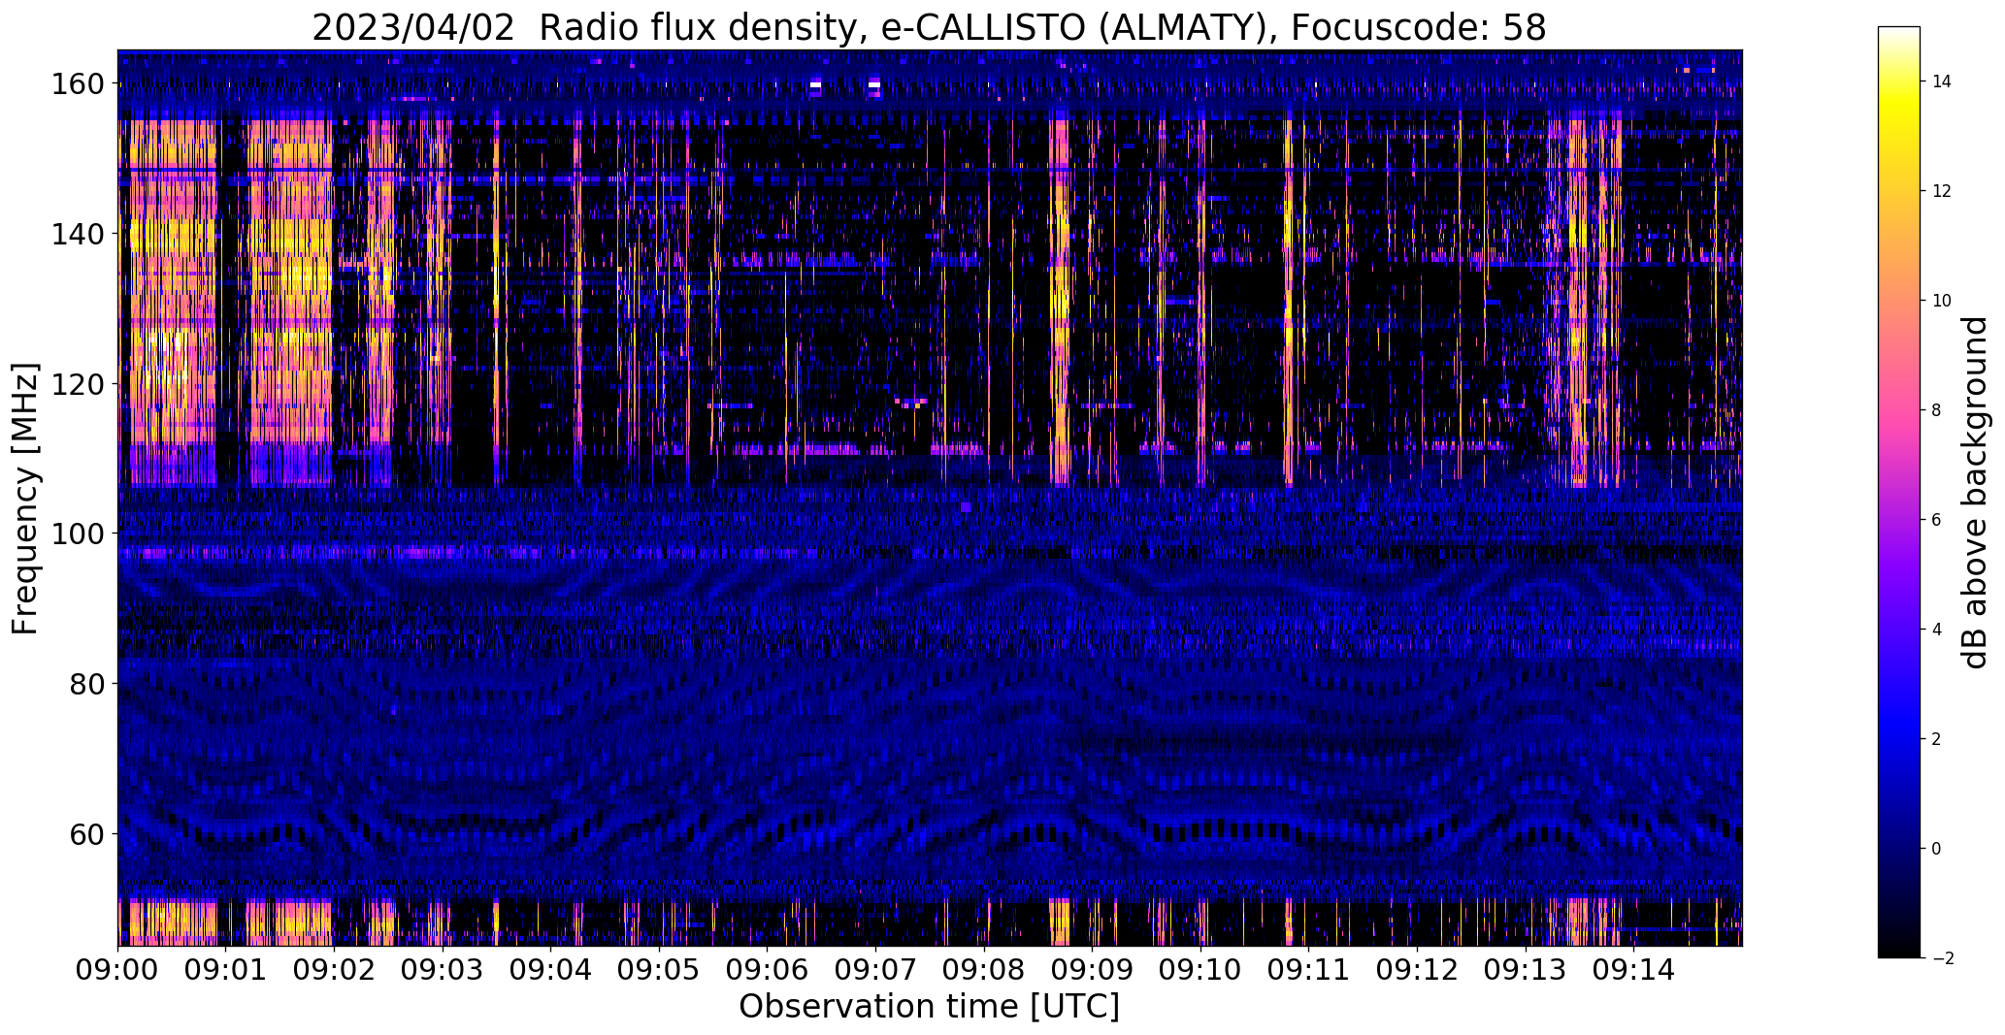Click the 80 MHz frequency tick label

point(86,684)
